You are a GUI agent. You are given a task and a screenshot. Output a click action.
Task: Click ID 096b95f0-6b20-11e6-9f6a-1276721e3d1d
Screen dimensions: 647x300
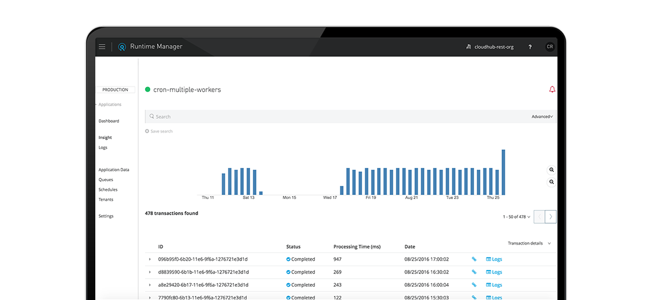pyautogui.click(x=203, y=260)
